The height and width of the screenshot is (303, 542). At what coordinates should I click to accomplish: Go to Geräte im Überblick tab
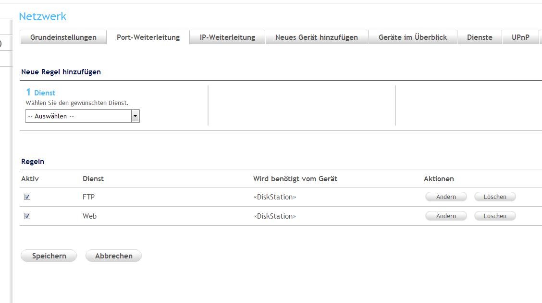[x=412, y=37]
